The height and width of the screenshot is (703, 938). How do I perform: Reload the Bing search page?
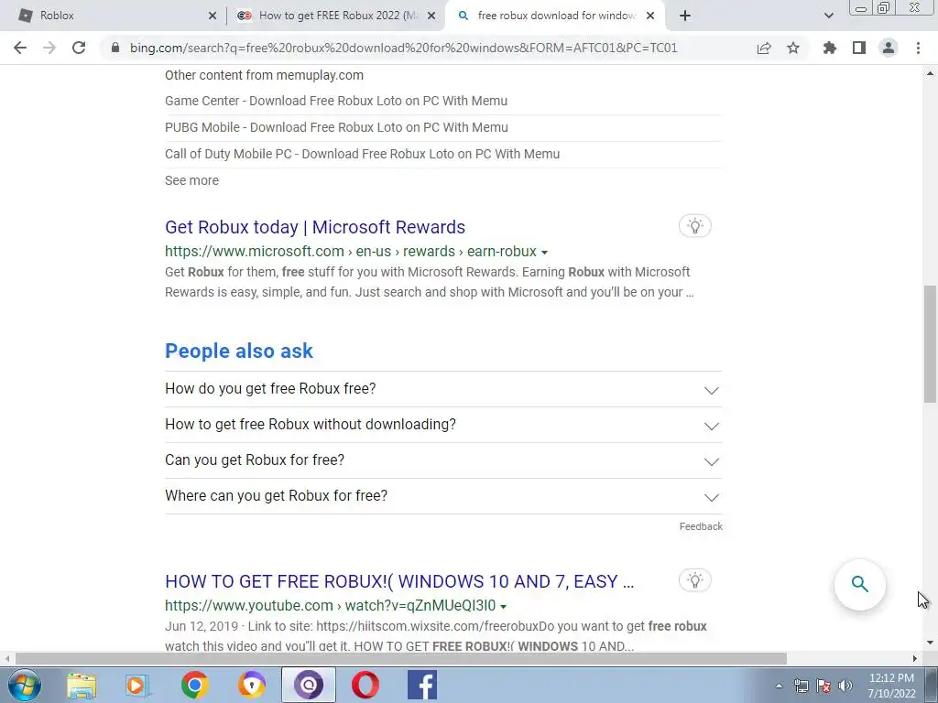(79, 48)
